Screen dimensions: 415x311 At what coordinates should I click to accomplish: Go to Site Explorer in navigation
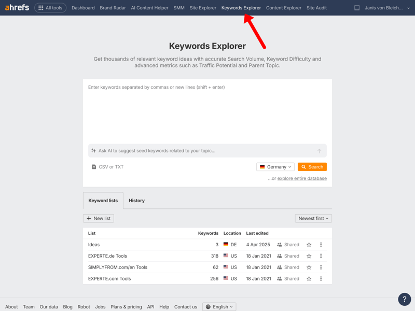coord(203,8)
